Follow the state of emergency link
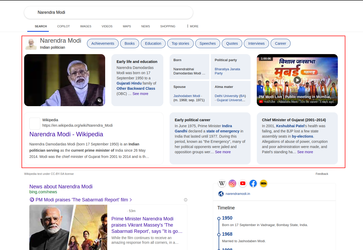Viewport: 363px width, 250px height. (x=223, y=131)
